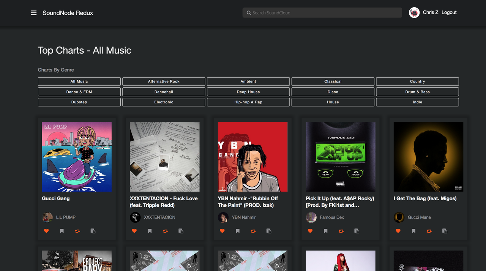Image resolution: width=486 pixels, height=271 pixels.
Task: Select the Hip-hop & Rap genre
Action: (248, 102)
